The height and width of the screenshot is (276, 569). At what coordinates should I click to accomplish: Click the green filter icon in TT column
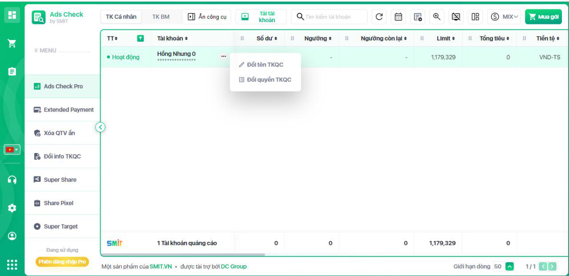(x=140, y=39)
